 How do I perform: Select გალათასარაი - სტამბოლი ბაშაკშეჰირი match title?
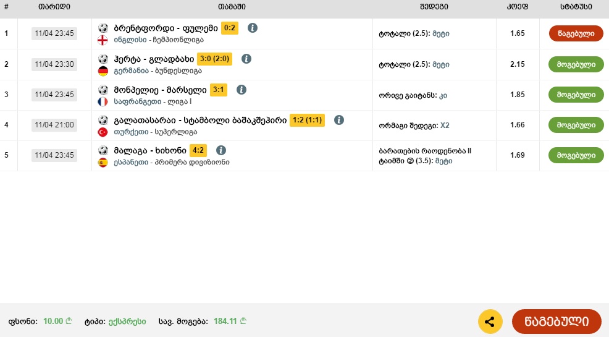pos(200,121)
